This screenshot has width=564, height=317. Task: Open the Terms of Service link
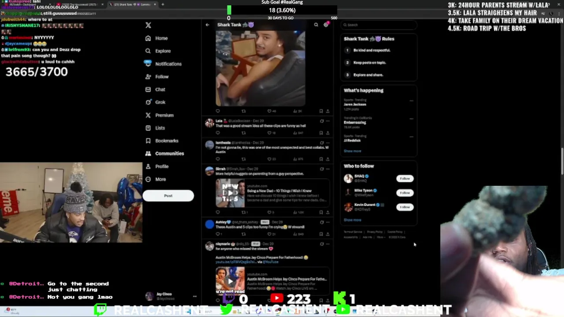click(352, 232)
